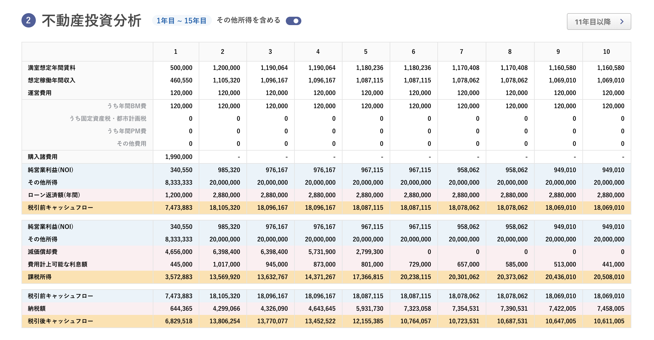
Task: Select column header for year 10
Action: tap(606, 52)
